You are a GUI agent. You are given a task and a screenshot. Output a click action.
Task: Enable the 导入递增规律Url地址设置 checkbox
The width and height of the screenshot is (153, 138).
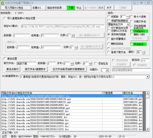(5, 18)
